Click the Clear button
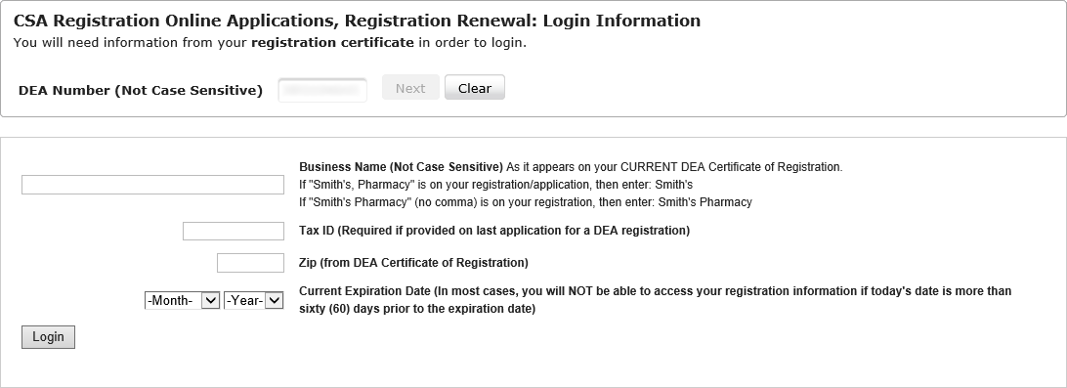The height and width of the screenshot is (388, 1067). [x=474, y=88]
